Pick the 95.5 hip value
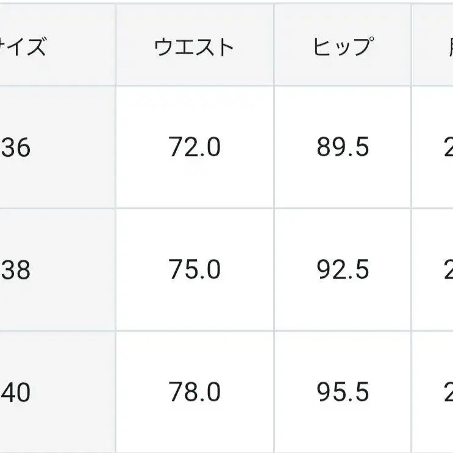The image size is (453, 453). tap(343, 393)
